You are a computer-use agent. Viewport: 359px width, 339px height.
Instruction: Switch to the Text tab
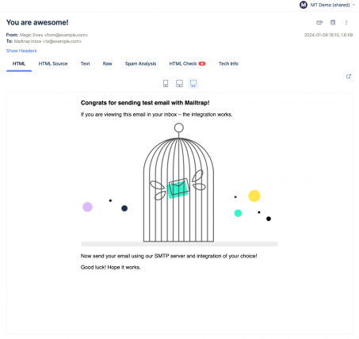click(x=85, y=63)
